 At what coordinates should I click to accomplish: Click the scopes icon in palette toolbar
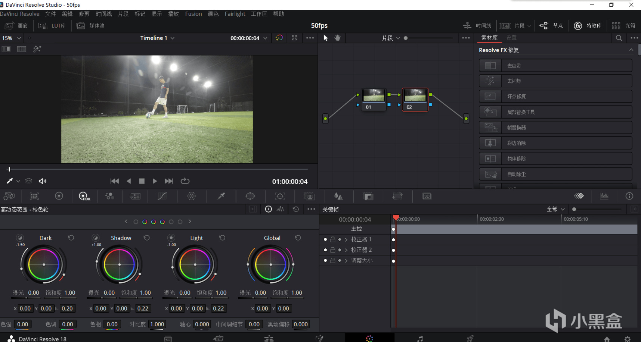604,196
